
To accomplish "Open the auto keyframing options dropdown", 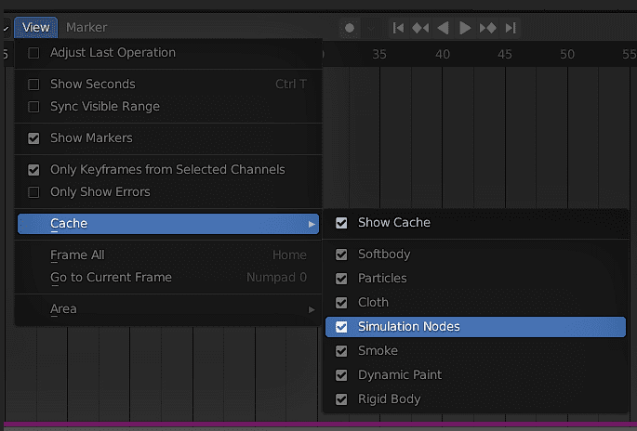I will (x=371, y=28).
